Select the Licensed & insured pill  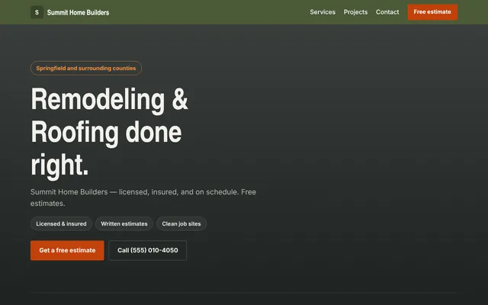tap(61, 223)
